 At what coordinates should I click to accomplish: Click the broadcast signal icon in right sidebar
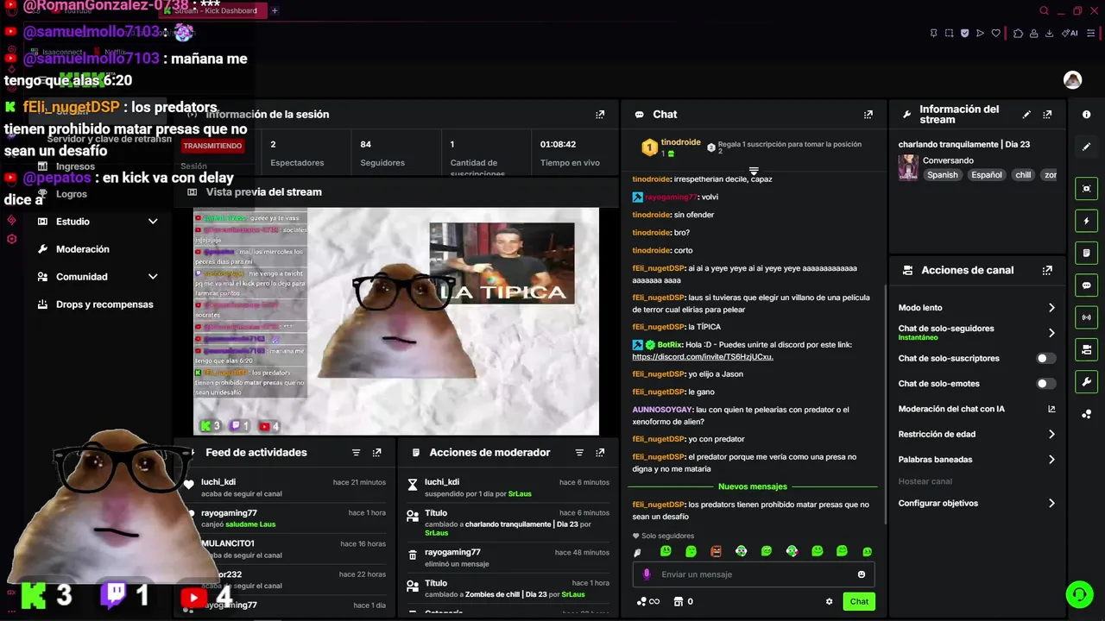[1086, 317]
